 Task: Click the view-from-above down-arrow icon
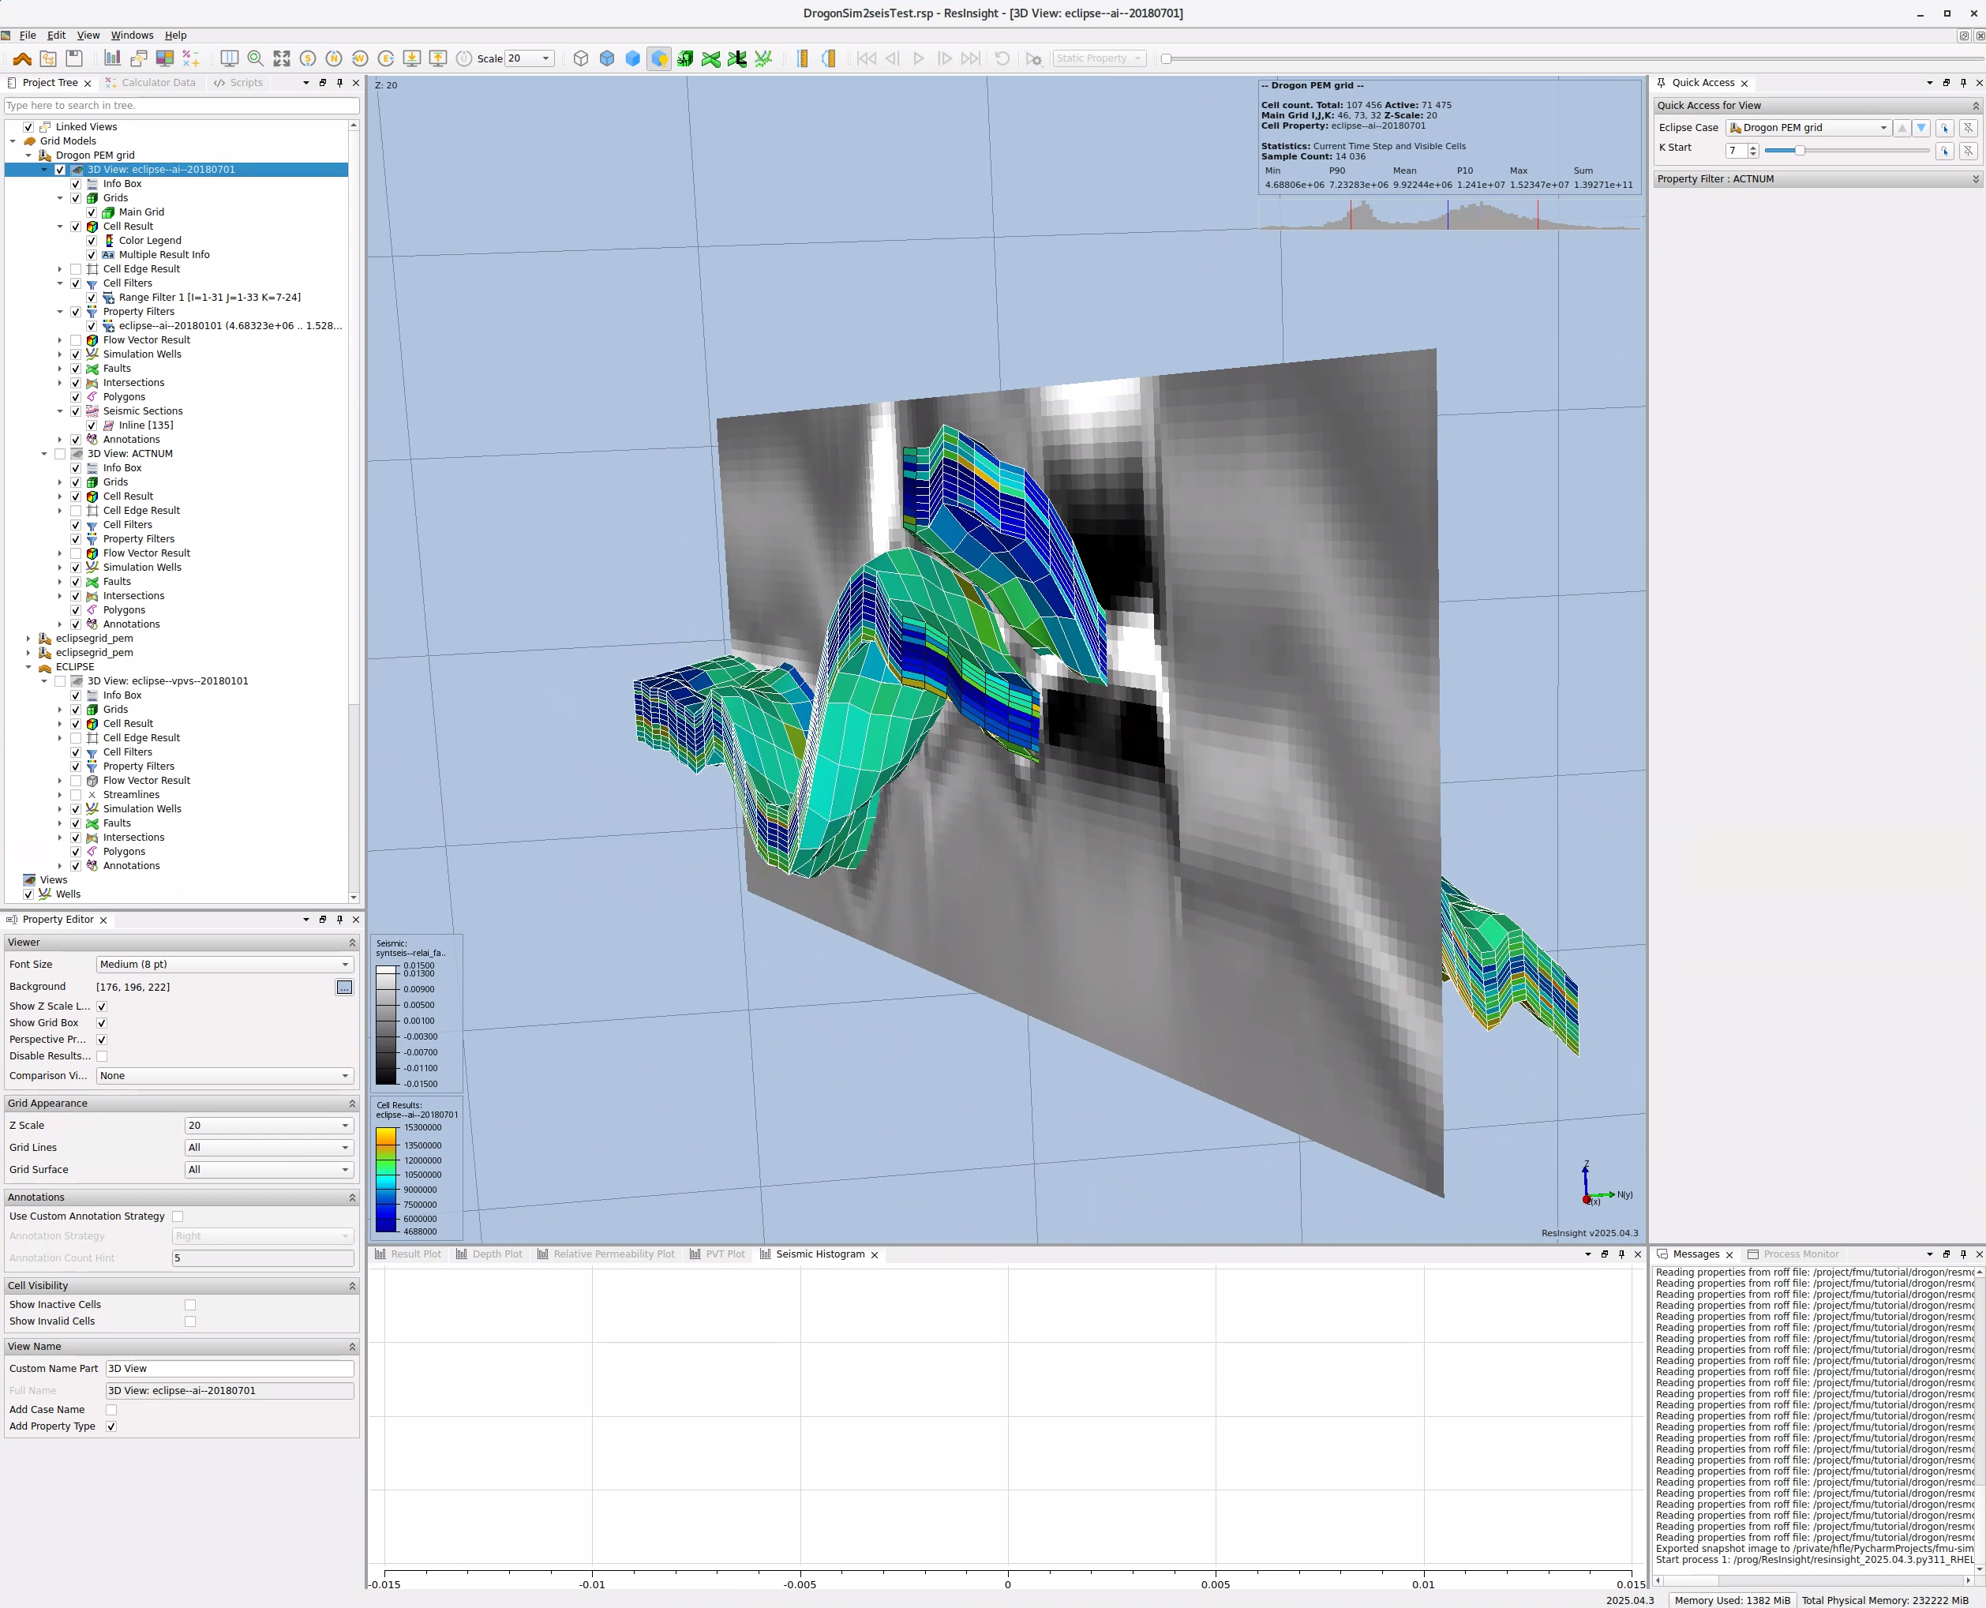click(411, 58)
